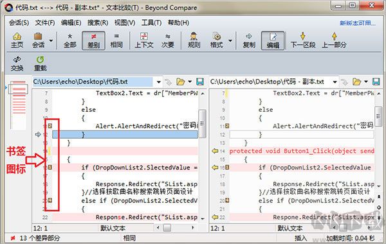Click left pane open folder icon
This screenshot has height=244, width=386.
pos(180,82)
